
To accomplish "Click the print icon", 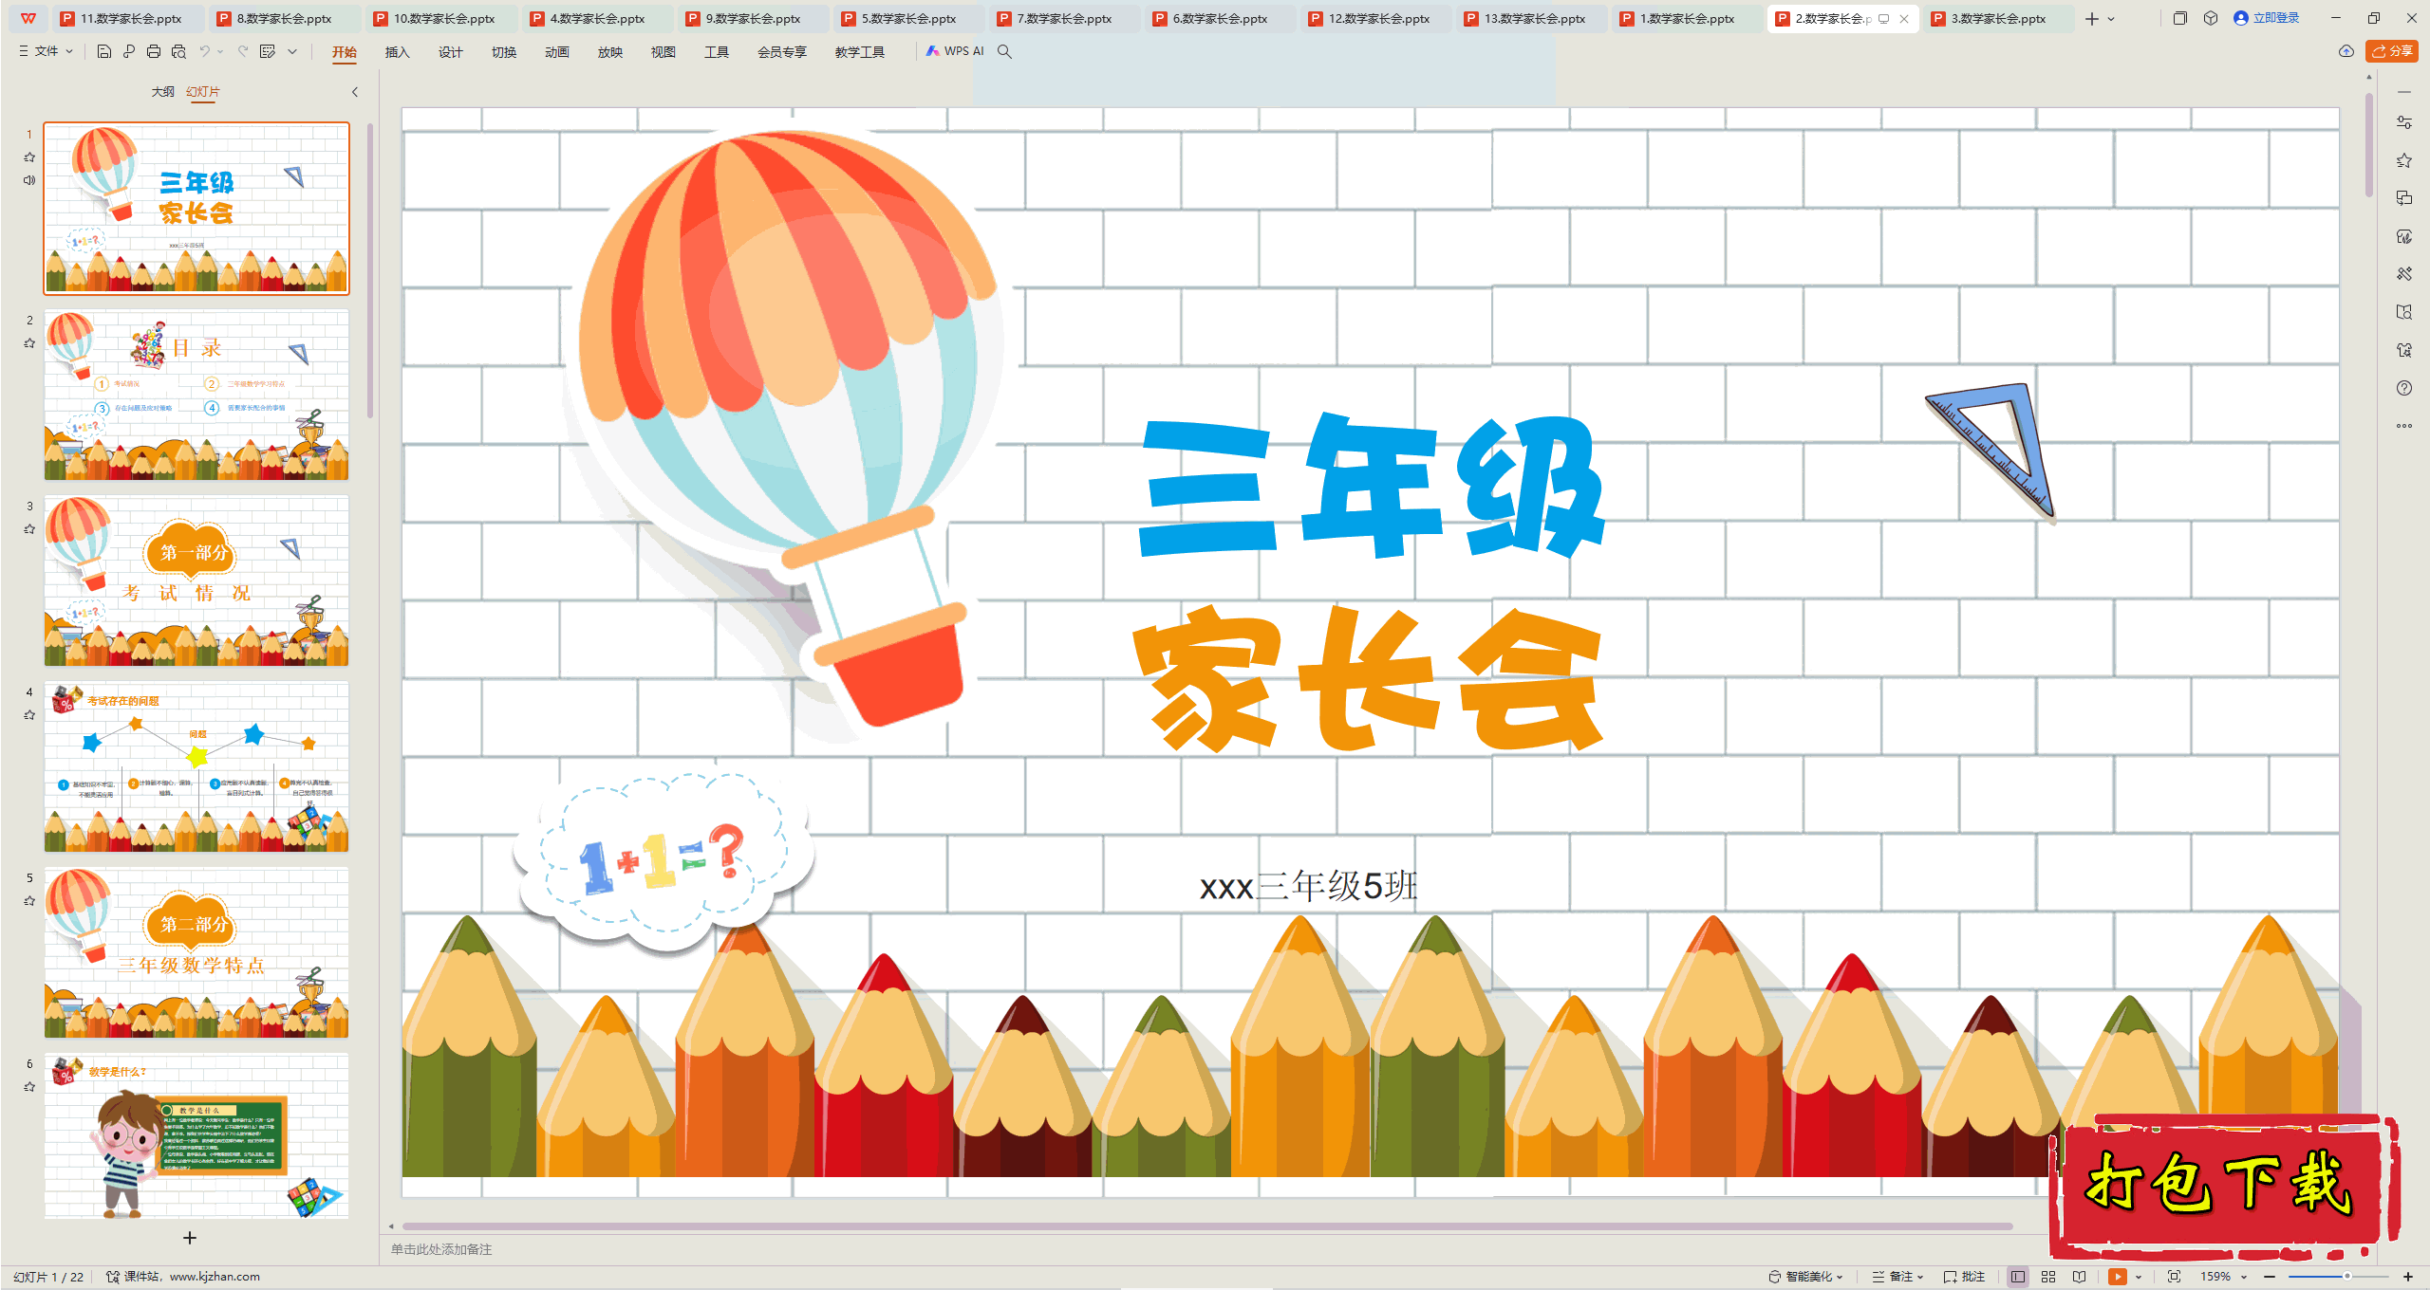I will click(154, 51).
